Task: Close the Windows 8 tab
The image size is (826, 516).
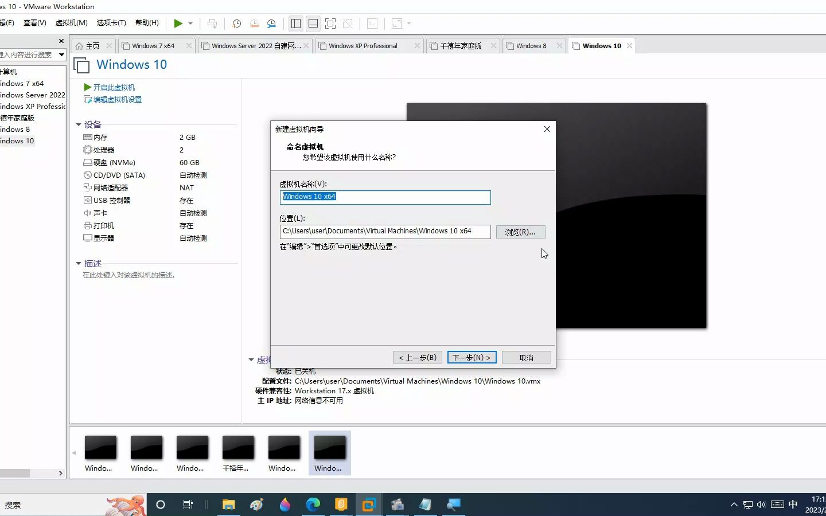Action: pos(559,46)
